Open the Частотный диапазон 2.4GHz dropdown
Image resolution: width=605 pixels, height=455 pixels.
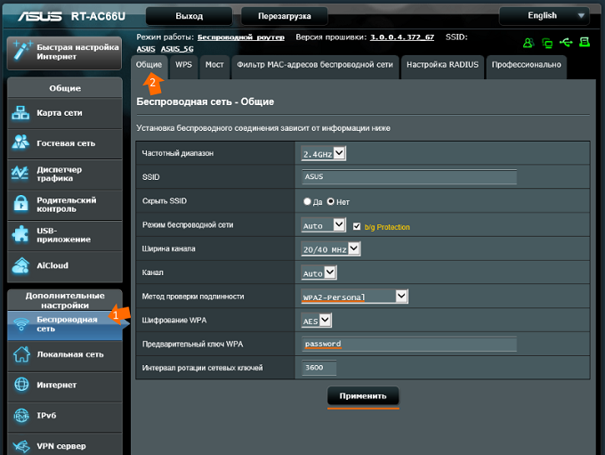click(x=323, y=153)
